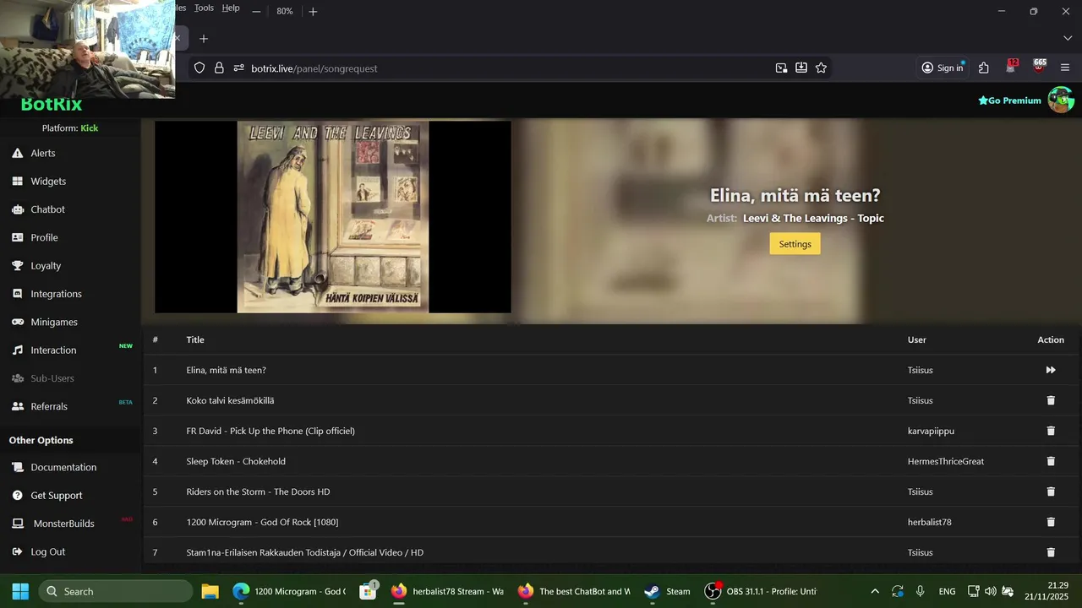This screenshot has height=608, width=1082.
Task: Click the Firefox downloads-style save icon
Action: click(801, 68)
